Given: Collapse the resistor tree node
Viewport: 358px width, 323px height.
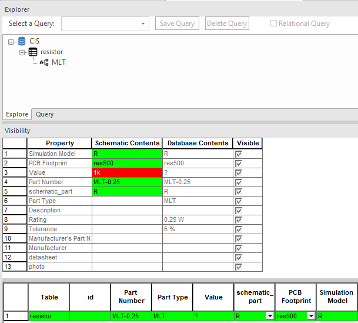Looking at the screenshot, I should (x=22, y=52).
